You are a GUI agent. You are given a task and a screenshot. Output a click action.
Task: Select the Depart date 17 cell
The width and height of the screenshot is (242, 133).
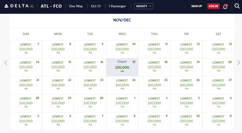point(122,67)
